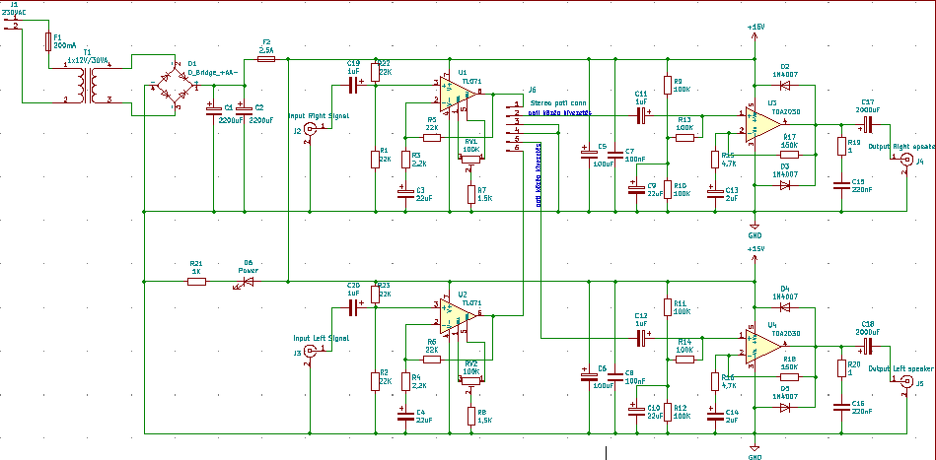936x460 pixels.
Task: Click capacitor C11 1uF symbol
Action: pos(641,115)
